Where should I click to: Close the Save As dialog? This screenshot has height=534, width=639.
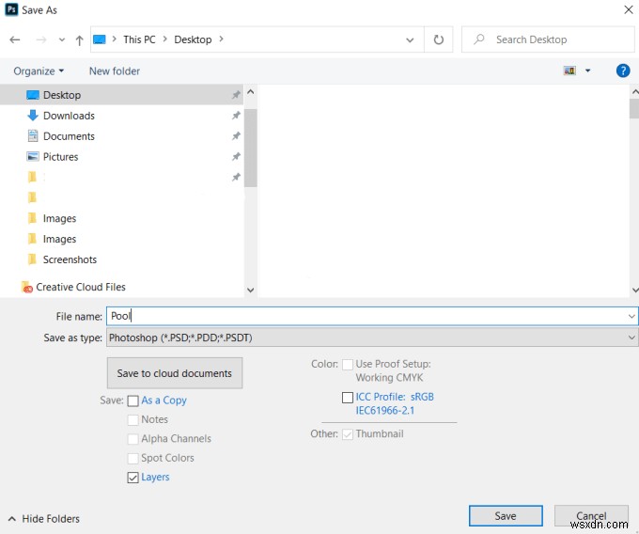629,9
